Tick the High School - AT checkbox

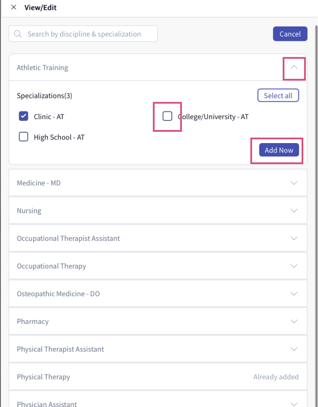23,137
